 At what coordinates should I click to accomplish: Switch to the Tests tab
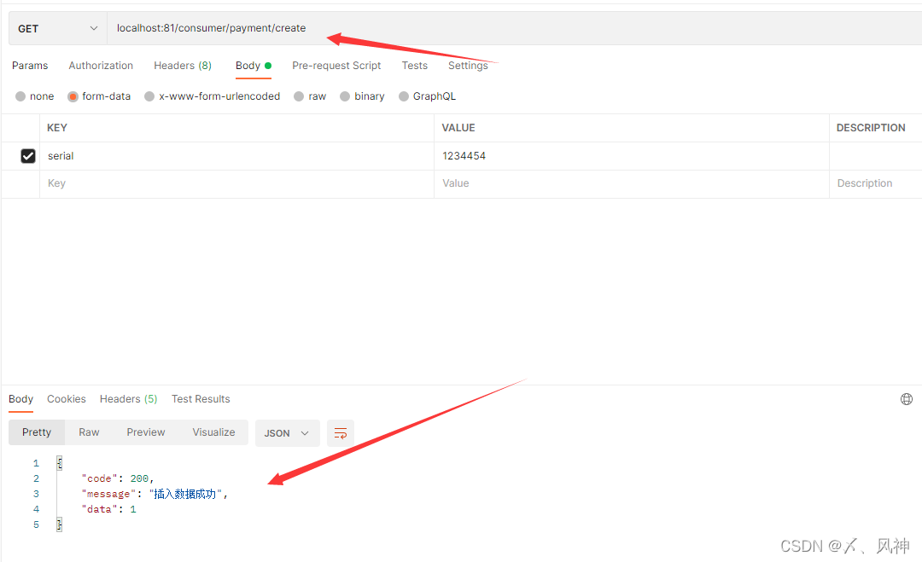(415, 65)
